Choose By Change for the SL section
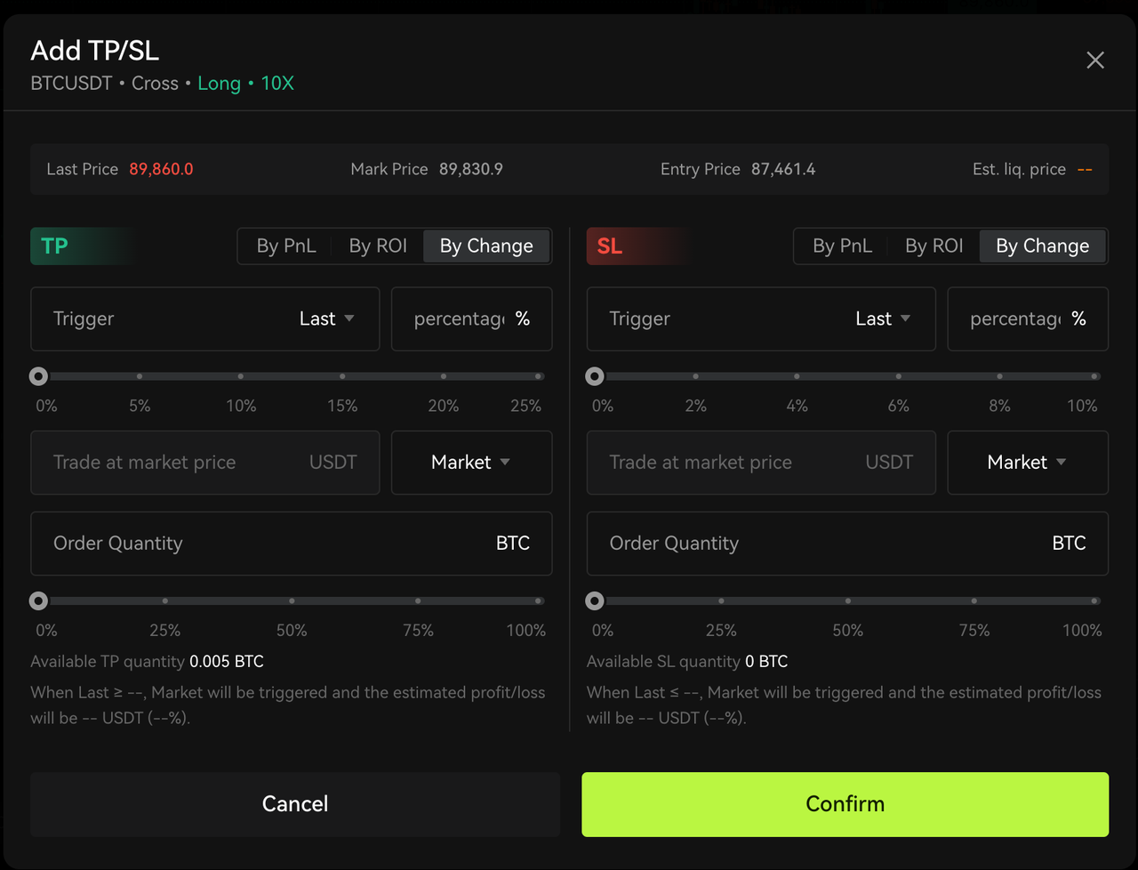The height and width of the screenshot is (870, 1138). click(1042, 246)
